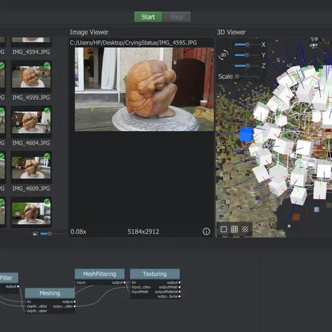332x332 pixels.
Task: Click thumbnail size icon below image gallery
Action: click(x=35, y=234)
